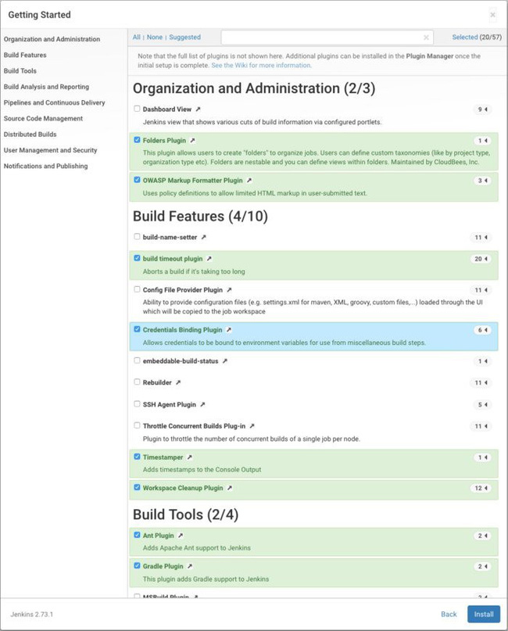Open build-name-setter external link arrow
508x631 pixels.
point(203,238)
